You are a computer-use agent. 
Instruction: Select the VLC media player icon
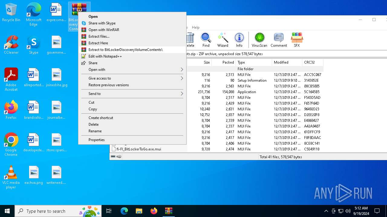coord(11,177)
